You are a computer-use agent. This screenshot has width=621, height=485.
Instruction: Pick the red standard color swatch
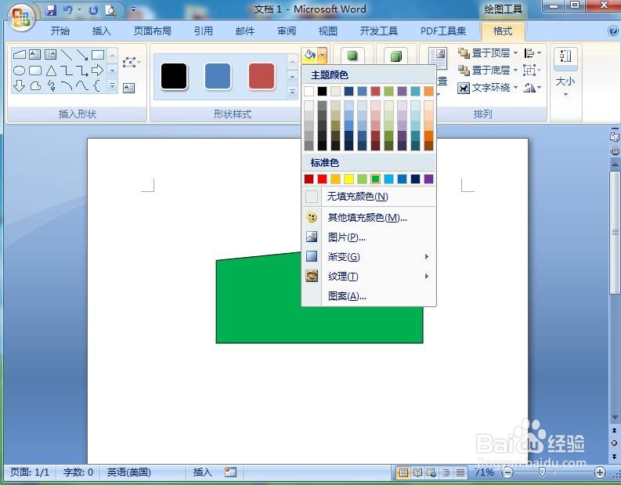coord(323,179)
